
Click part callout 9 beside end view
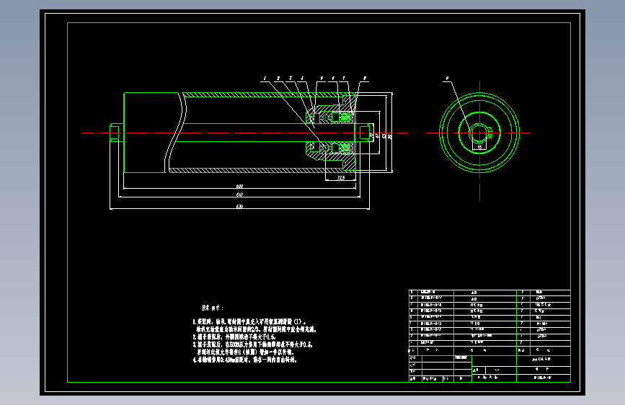(x=447, y=79)
